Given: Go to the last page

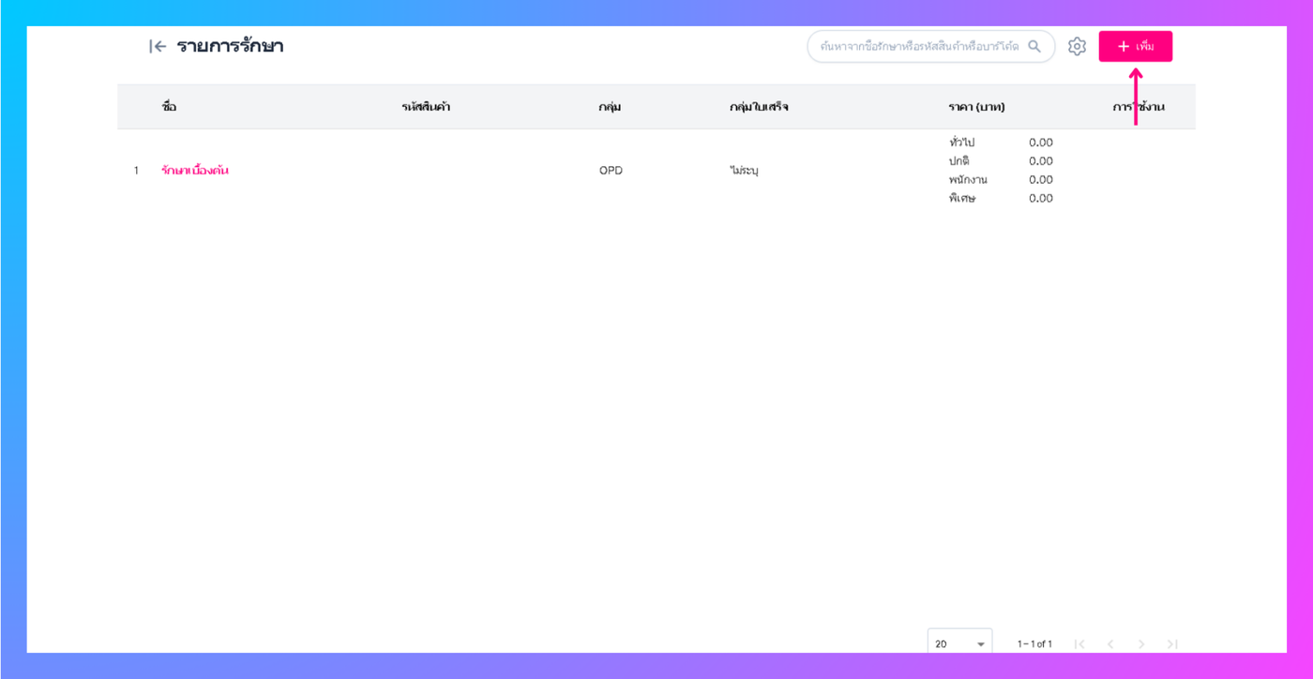Looking at the screenshot, I should pyautogui.click(x=1171, y=644).
